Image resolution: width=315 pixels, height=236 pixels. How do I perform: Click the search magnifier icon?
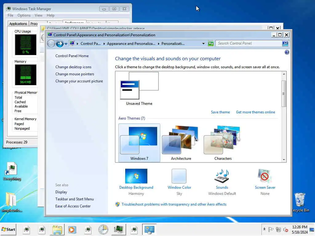[285, 43]
